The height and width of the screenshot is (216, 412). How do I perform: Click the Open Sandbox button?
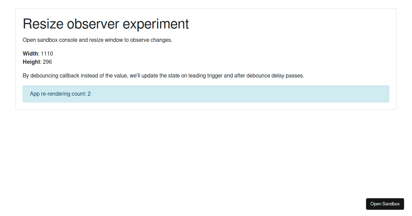point(385,204)
